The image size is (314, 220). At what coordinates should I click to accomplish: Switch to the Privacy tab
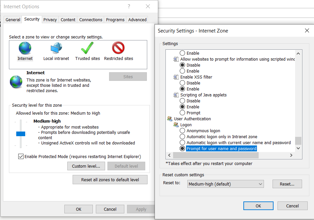(x=50, y=20)
